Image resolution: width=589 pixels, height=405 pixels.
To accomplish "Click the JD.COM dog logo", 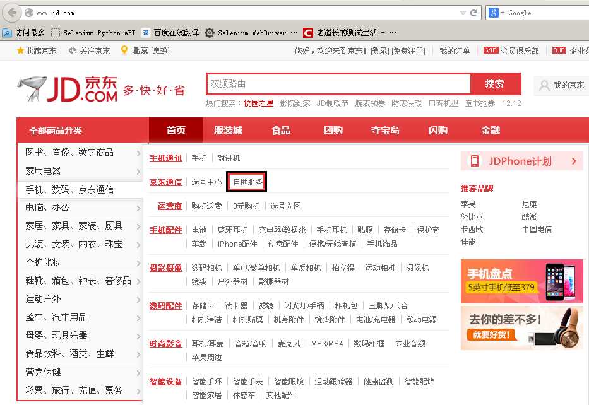I will [x=68, y=89].
